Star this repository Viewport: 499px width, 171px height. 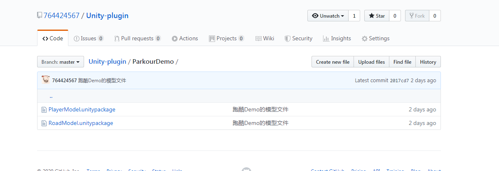pyautogui.click(x=377, y=16)
